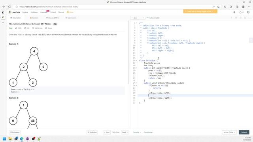Click the Favorites star list icon
This screenshot has width=253, height=142.
click(225, 7)
